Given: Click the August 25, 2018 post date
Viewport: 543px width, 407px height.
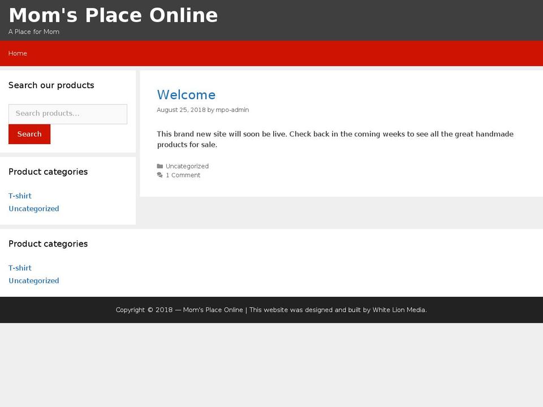Looking at the screenshot, I should pyautogui.click(x=181, y=110).
